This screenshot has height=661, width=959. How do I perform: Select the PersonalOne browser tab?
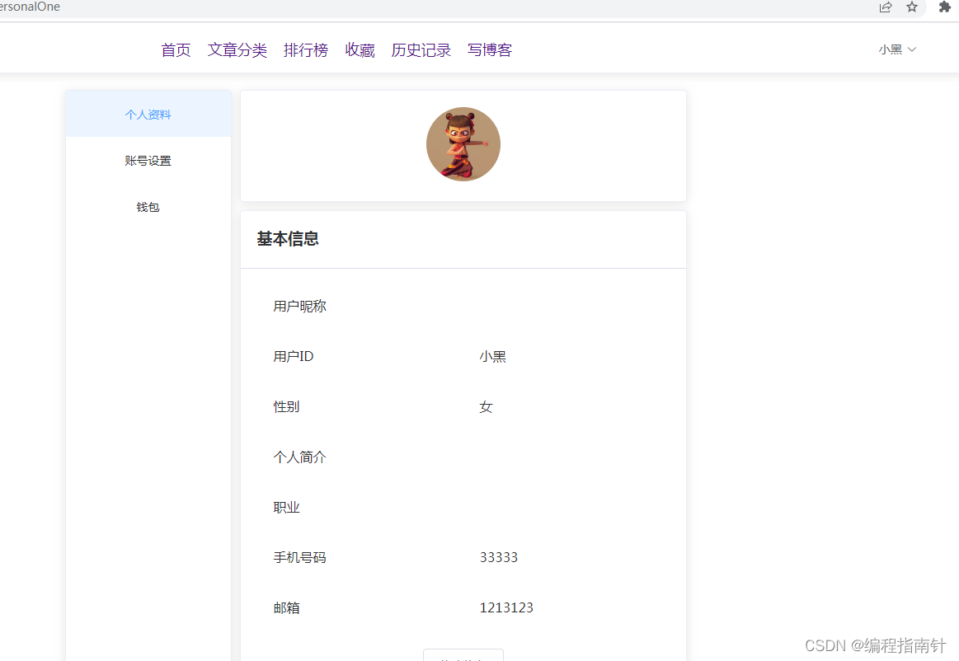point(31,7)
